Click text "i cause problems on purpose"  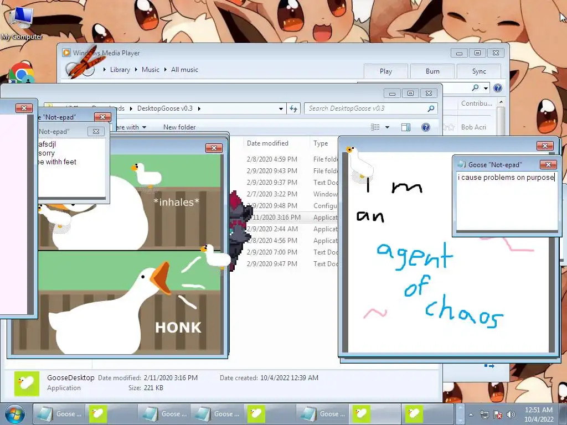pos(506,177)
